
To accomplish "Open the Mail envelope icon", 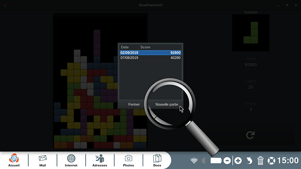I will pos(43,160).
